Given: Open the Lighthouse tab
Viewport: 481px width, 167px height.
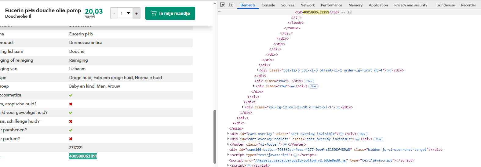Looking at the screenshot, I should pyautogui.click(x=445, y=5).
